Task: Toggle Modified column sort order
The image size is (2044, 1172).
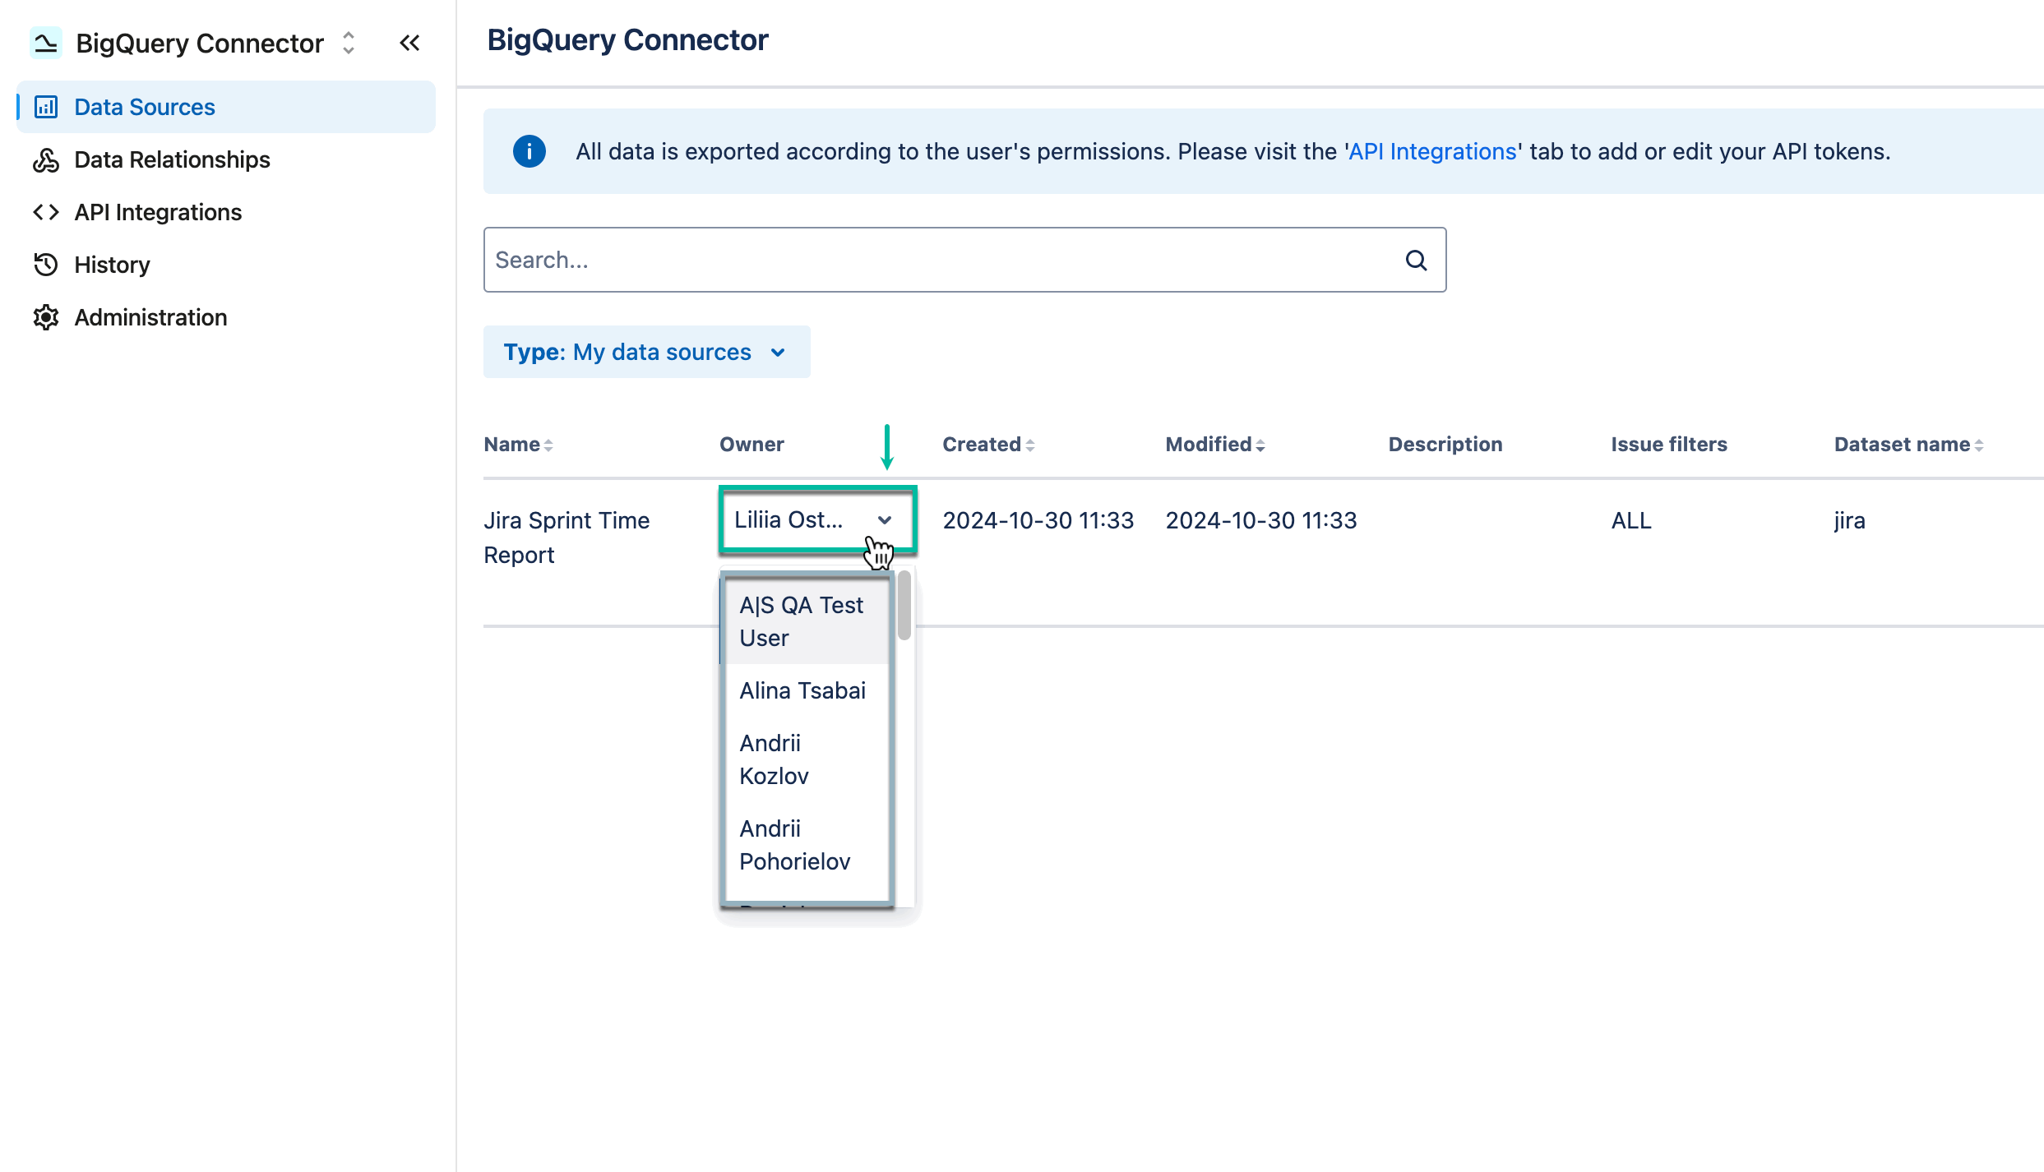Action: tap(1260, 444)
